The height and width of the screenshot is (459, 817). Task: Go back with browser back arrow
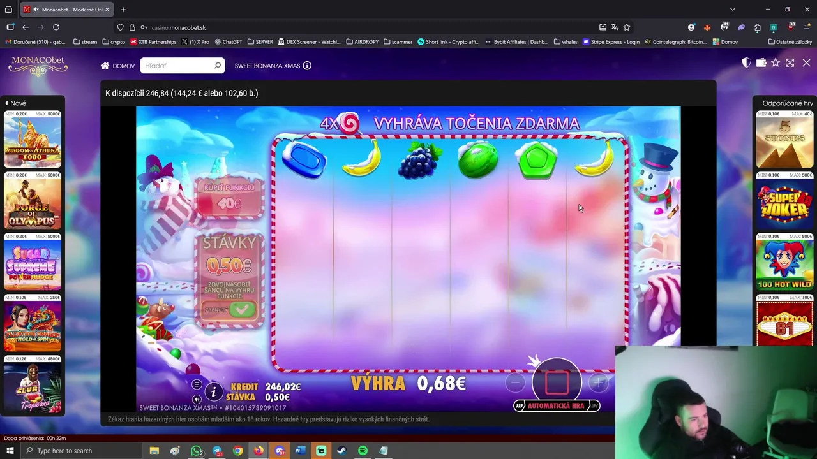26,27
